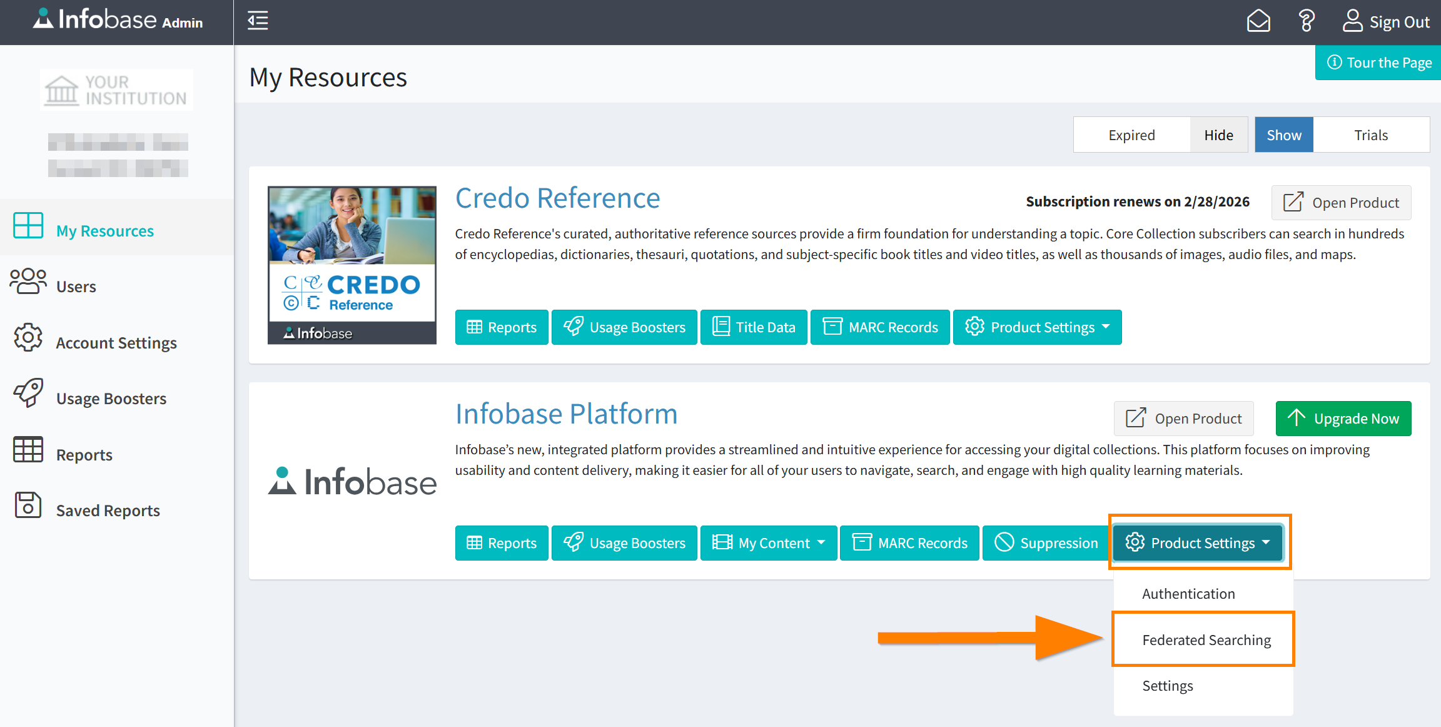The height and width of the screenshot is (727, 1441).
Task: Collapse Infobase Platform Product Settings dropdown
Action: tap(1198, 542)
